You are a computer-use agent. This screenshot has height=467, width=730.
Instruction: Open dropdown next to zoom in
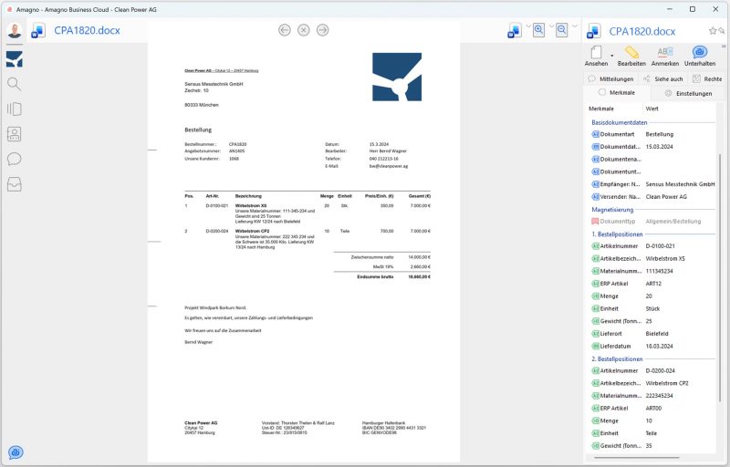551,26
